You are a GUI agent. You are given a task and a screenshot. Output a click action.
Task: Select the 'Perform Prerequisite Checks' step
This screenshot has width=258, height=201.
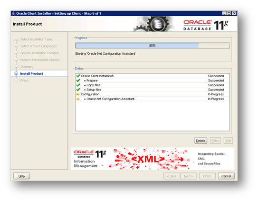tap(40, 60)
